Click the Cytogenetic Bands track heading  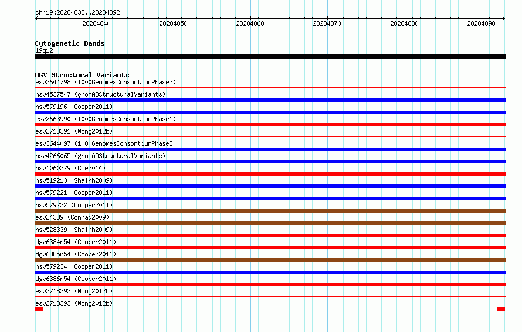70,43
